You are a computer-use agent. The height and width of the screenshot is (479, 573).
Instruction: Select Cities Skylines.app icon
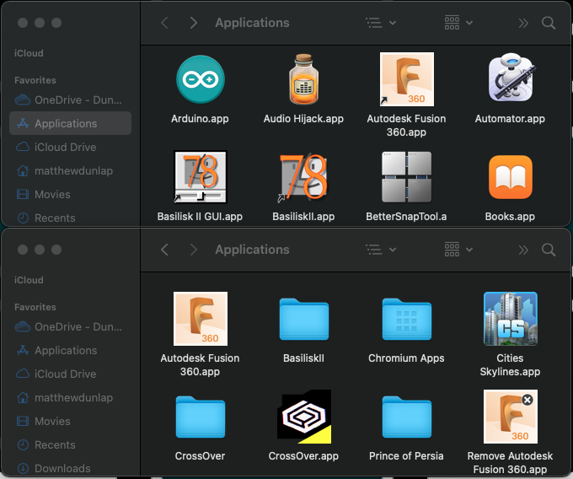511,319
